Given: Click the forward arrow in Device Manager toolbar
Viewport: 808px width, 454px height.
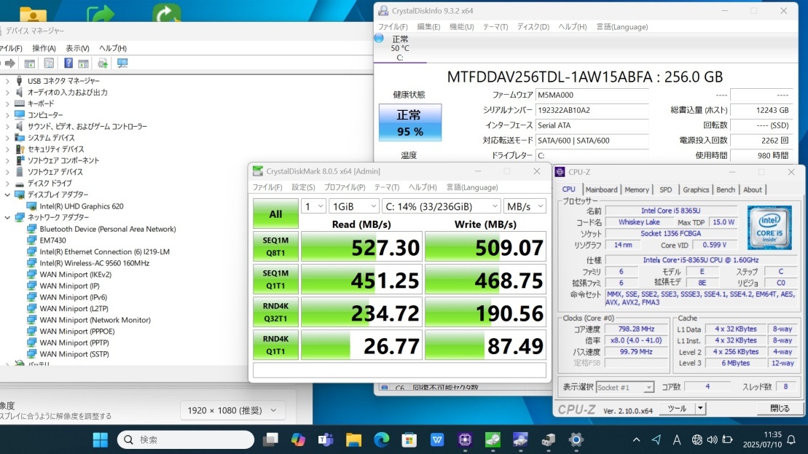Looking at the screenshot, I should [x=11, y=63].
